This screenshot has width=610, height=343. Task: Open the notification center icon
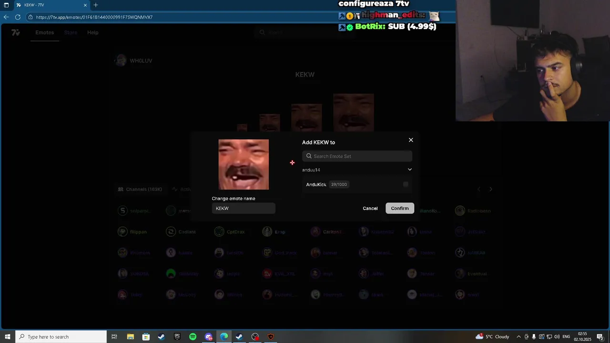[x=600, y=337]
